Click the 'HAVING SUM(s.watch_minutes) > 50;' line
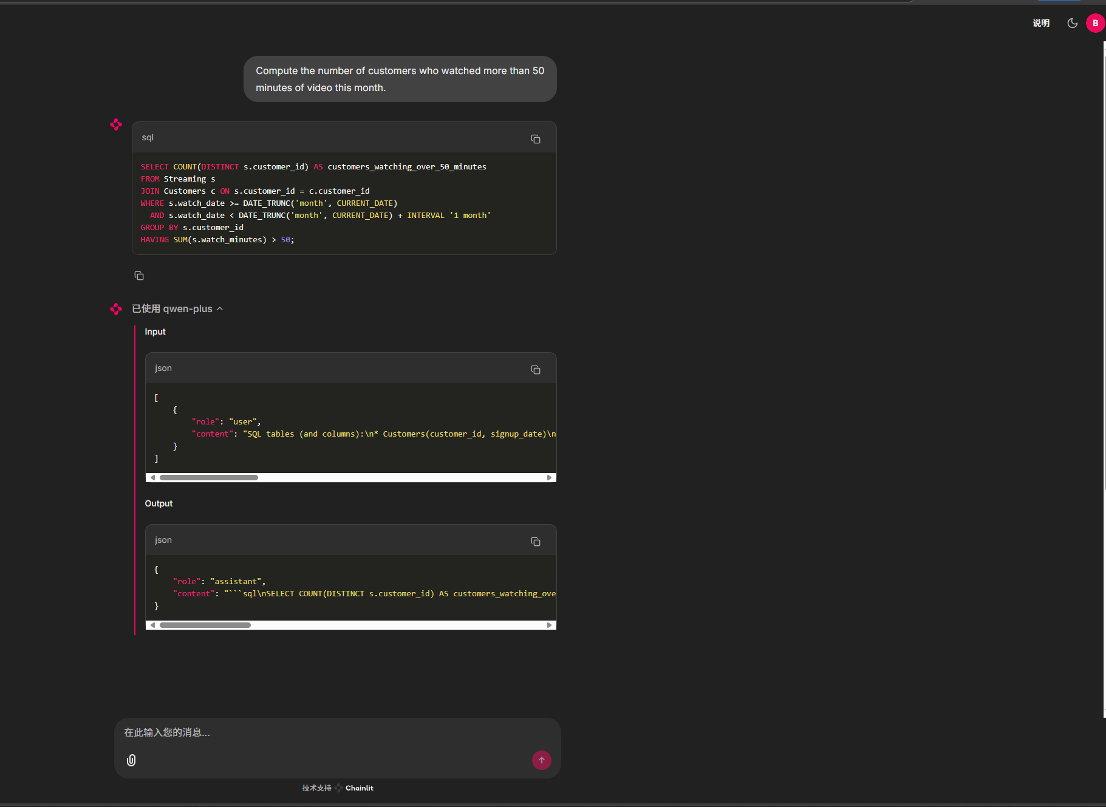This screenshot has height=807, width=1106. [217, 240]
